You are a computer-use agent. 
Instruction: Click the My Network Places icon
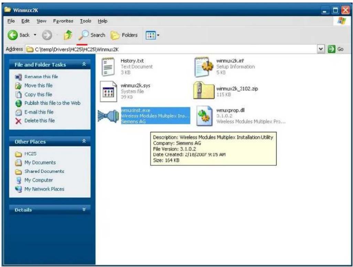click(18, 189)
